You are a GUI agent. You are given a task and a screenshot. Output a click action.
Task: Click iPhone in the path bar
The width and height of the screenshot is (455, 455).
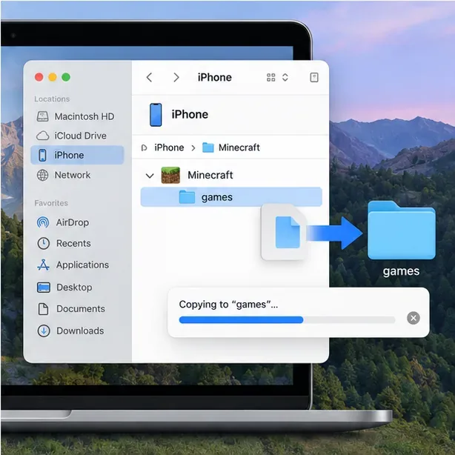169,147
